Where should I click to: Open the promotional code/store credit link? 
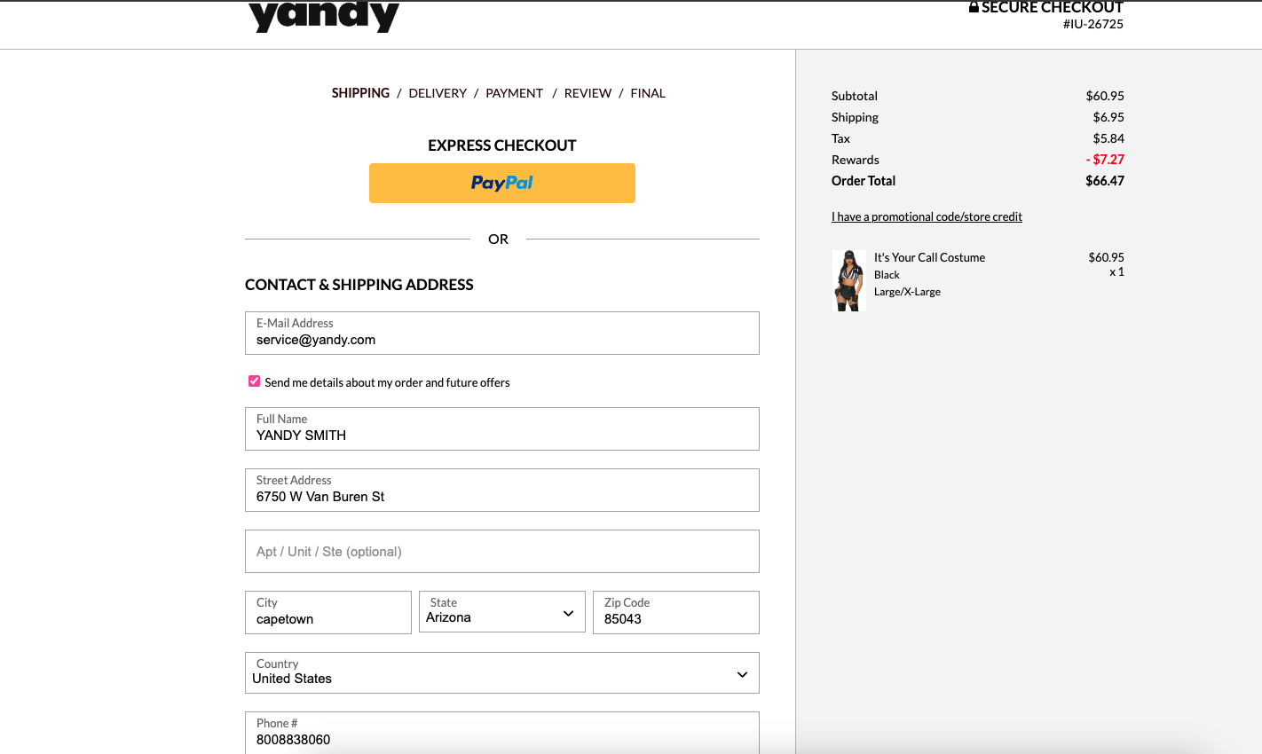tap(927, 216)
